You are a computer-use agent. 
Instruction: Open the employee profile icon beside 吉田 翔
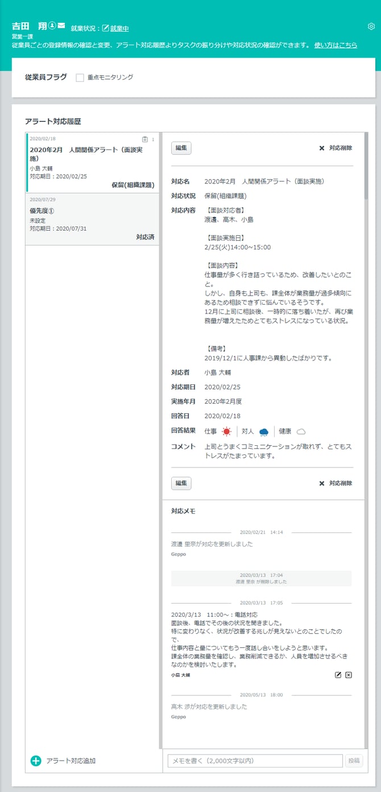(52, 26)
